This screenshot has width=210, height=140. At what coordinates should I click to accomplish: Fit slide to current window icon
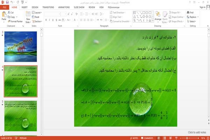(208, 138)
